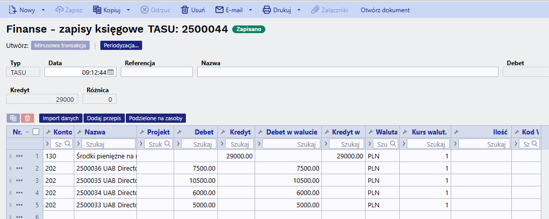549x219 pixels.
Task: Click the wrench icon in Konto column header
Action: pyautogui.click(x=48, y=132)
